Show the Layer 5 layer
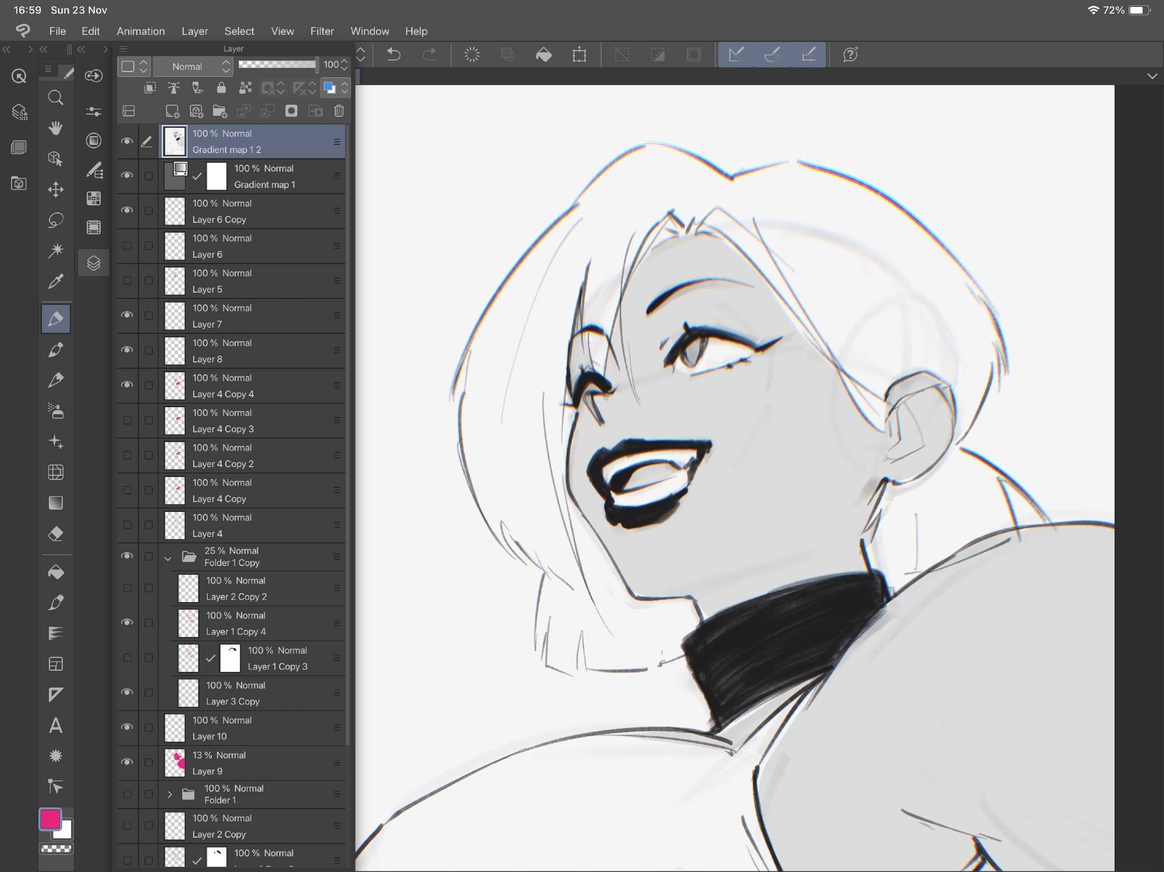 pyautogui.click(x=127, y=280)
